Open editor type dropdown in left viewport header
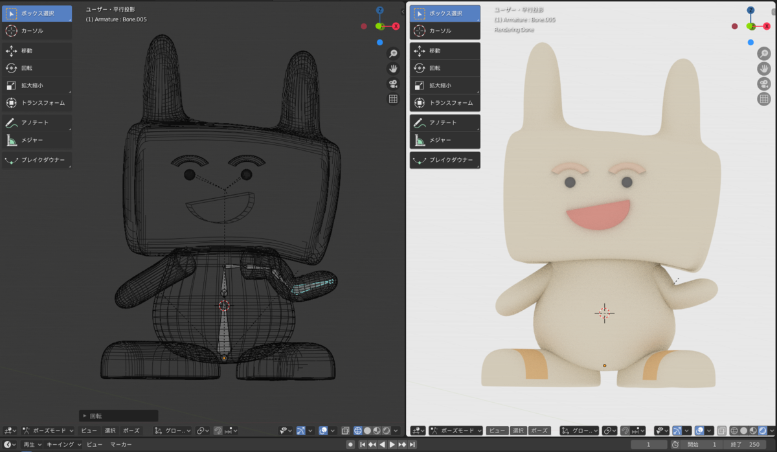The image size is (777, 452). pyautogui.click(x=9, y=431)
